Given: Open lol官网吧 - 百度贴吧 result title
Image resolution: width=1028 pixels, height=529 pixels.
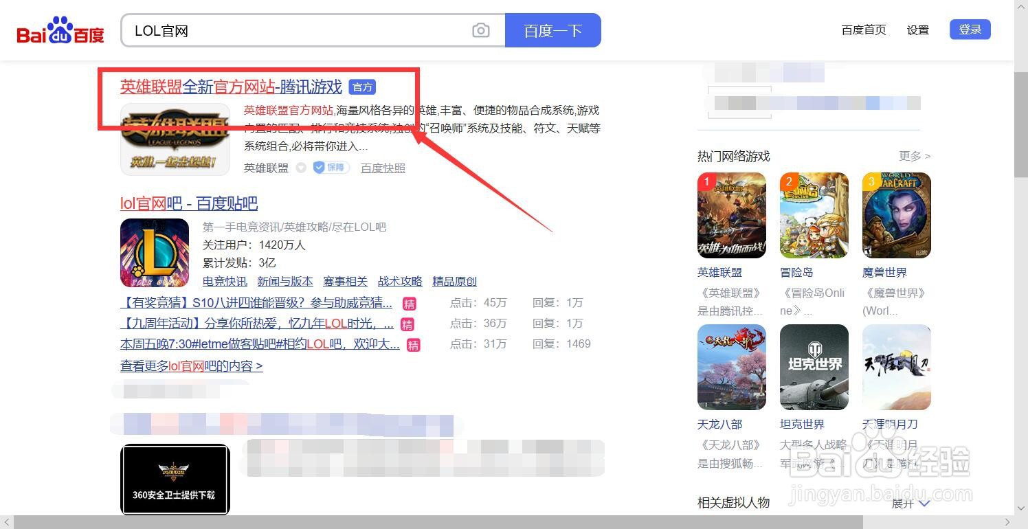Looking at the screenshot, I should [189, 203].
